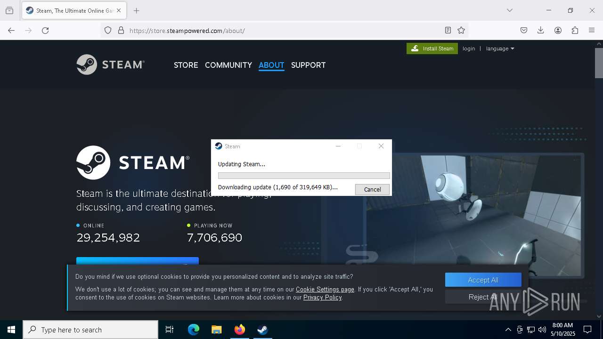Open Firefox downloads panel
The width and height of the screenshot is (603, 339).
(x=541, y=30)
